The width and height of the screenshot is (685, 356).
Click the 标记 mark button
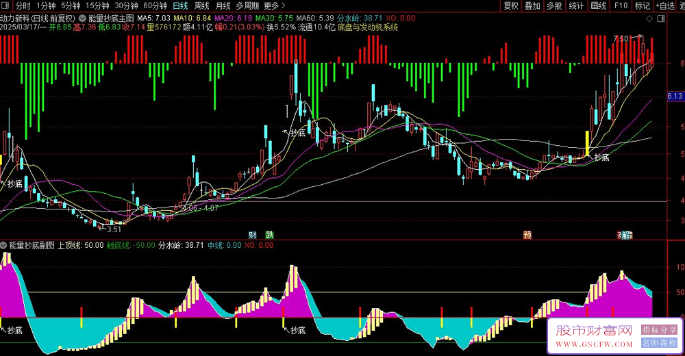coord(643,5)
